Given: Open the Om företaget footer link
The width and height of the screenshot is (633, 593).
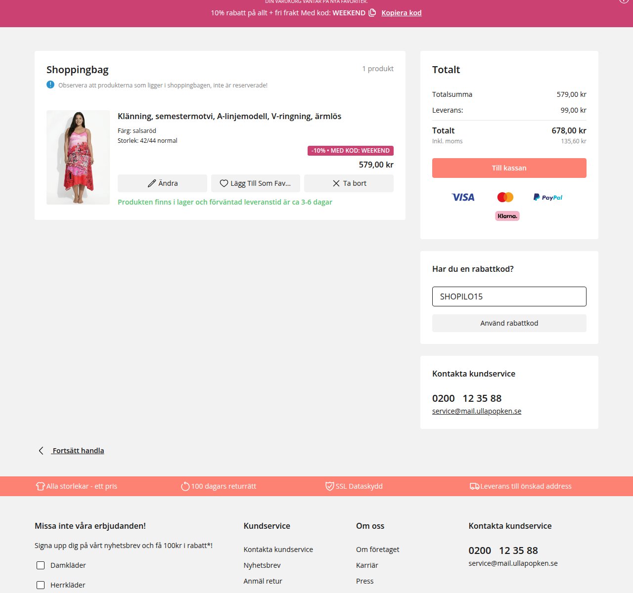Looking at the screenshot, I should point(378,550).
